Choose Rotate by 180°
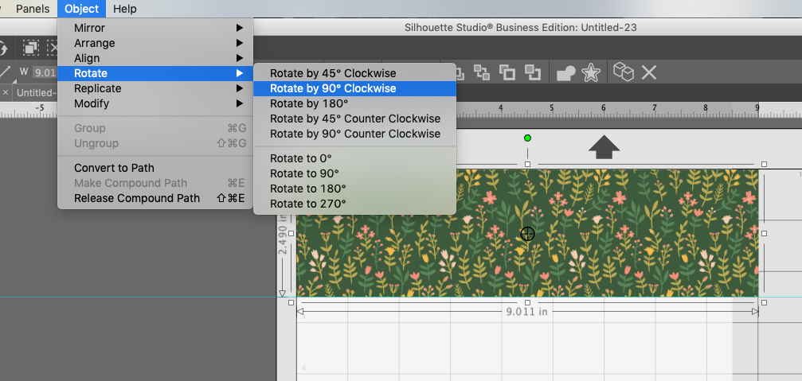The height and width of the screenshot is (381, 802). (354, 103)
